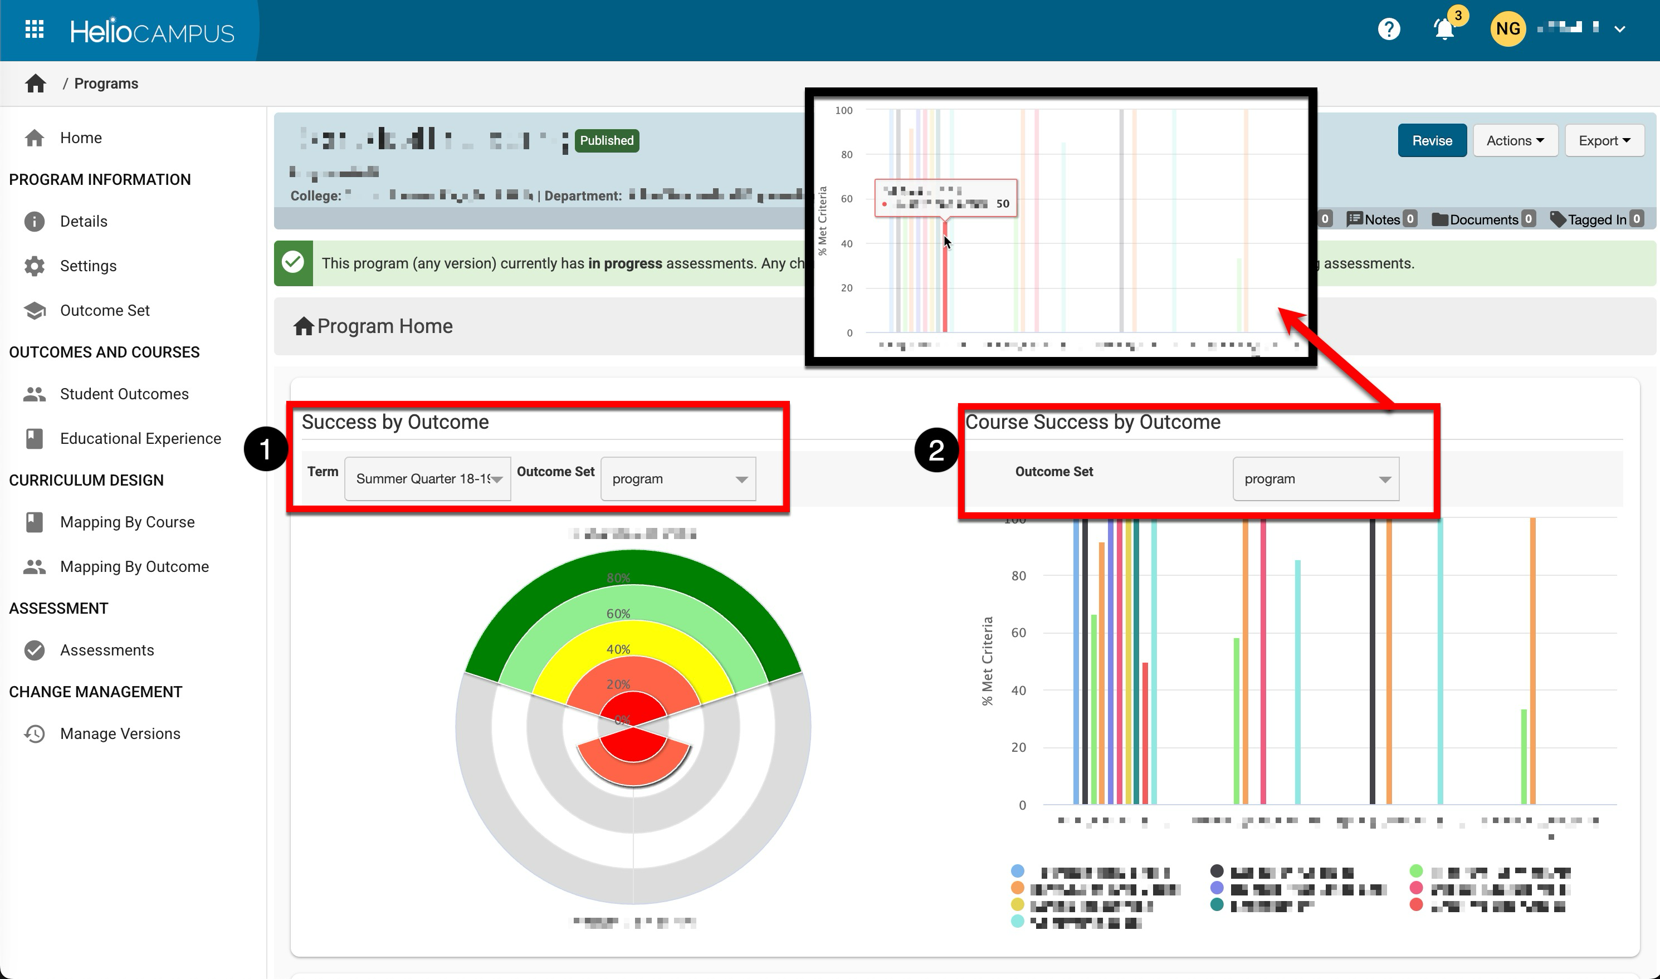Open the notifications bell icon

[x=1444, y=30]
